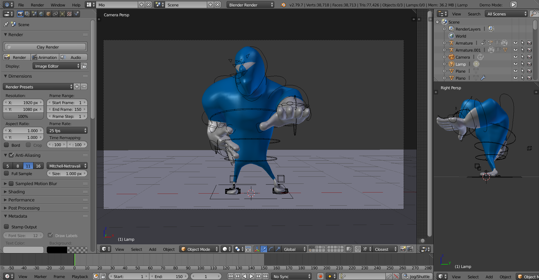The width and height of the screenshot is (539, 280).
Task: Open the Window menu in top bar
Action: pyautogui.click(x=58, y=5)
